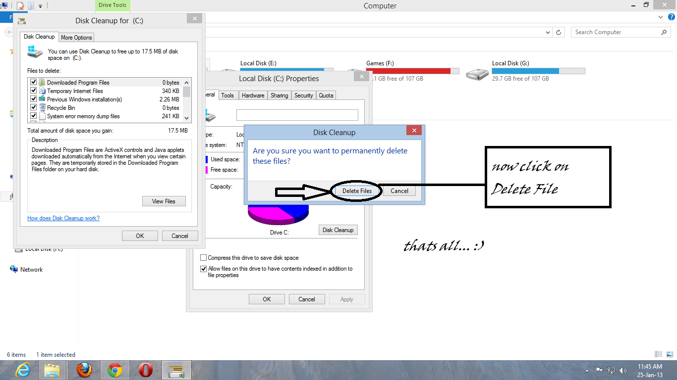Expand the Quick Access Toolbar customization arrow

[40, 5]
